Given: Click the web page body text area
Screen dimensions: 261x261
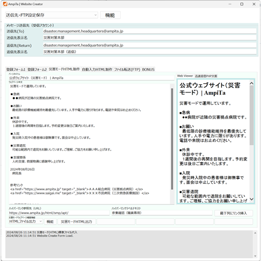Looking at the screenshot, I should 89,144.
